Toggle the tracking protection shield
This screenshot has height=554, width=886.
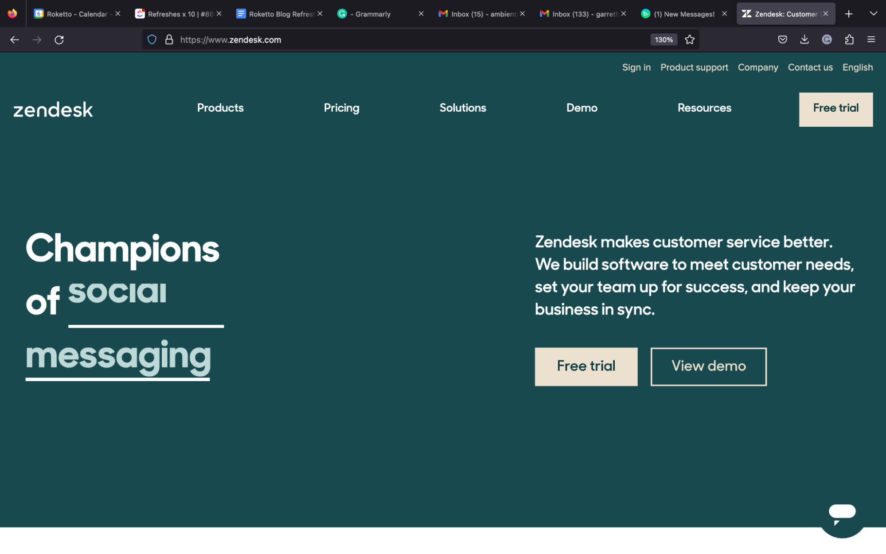(152, 39)
